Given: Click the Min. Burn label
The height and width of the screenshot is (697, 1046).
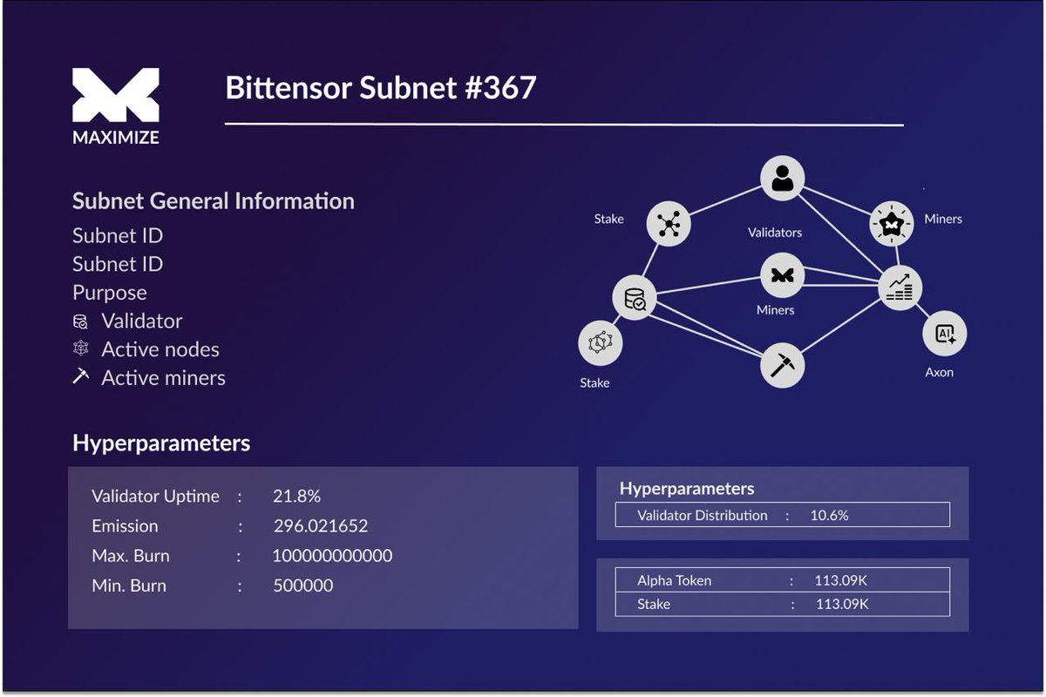Looking at the screenshot, I should [130, 585].
